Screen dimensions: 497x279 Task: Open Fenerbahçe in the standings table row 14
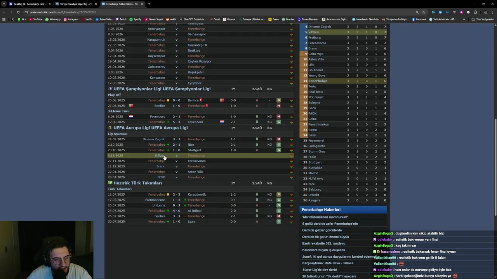[318, 81]
